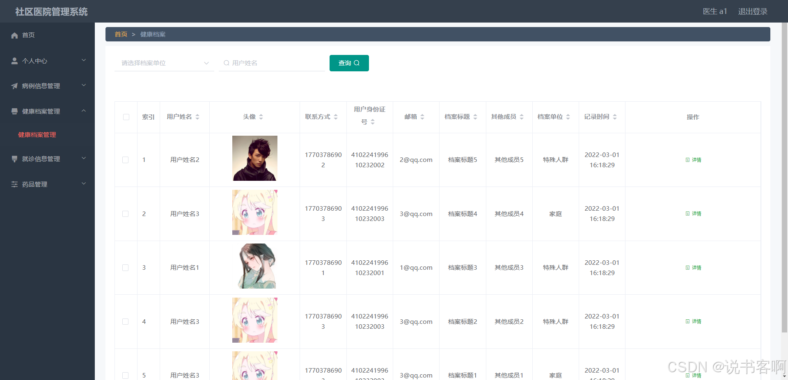Check the row for 档案标题4

126,214
